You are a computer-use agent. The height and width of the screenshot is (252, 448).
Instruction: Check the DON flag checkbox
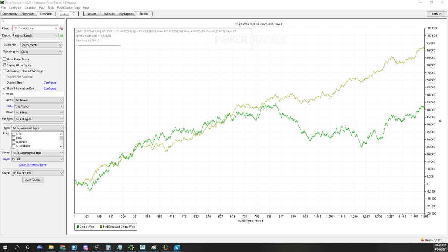coord(14,138)
